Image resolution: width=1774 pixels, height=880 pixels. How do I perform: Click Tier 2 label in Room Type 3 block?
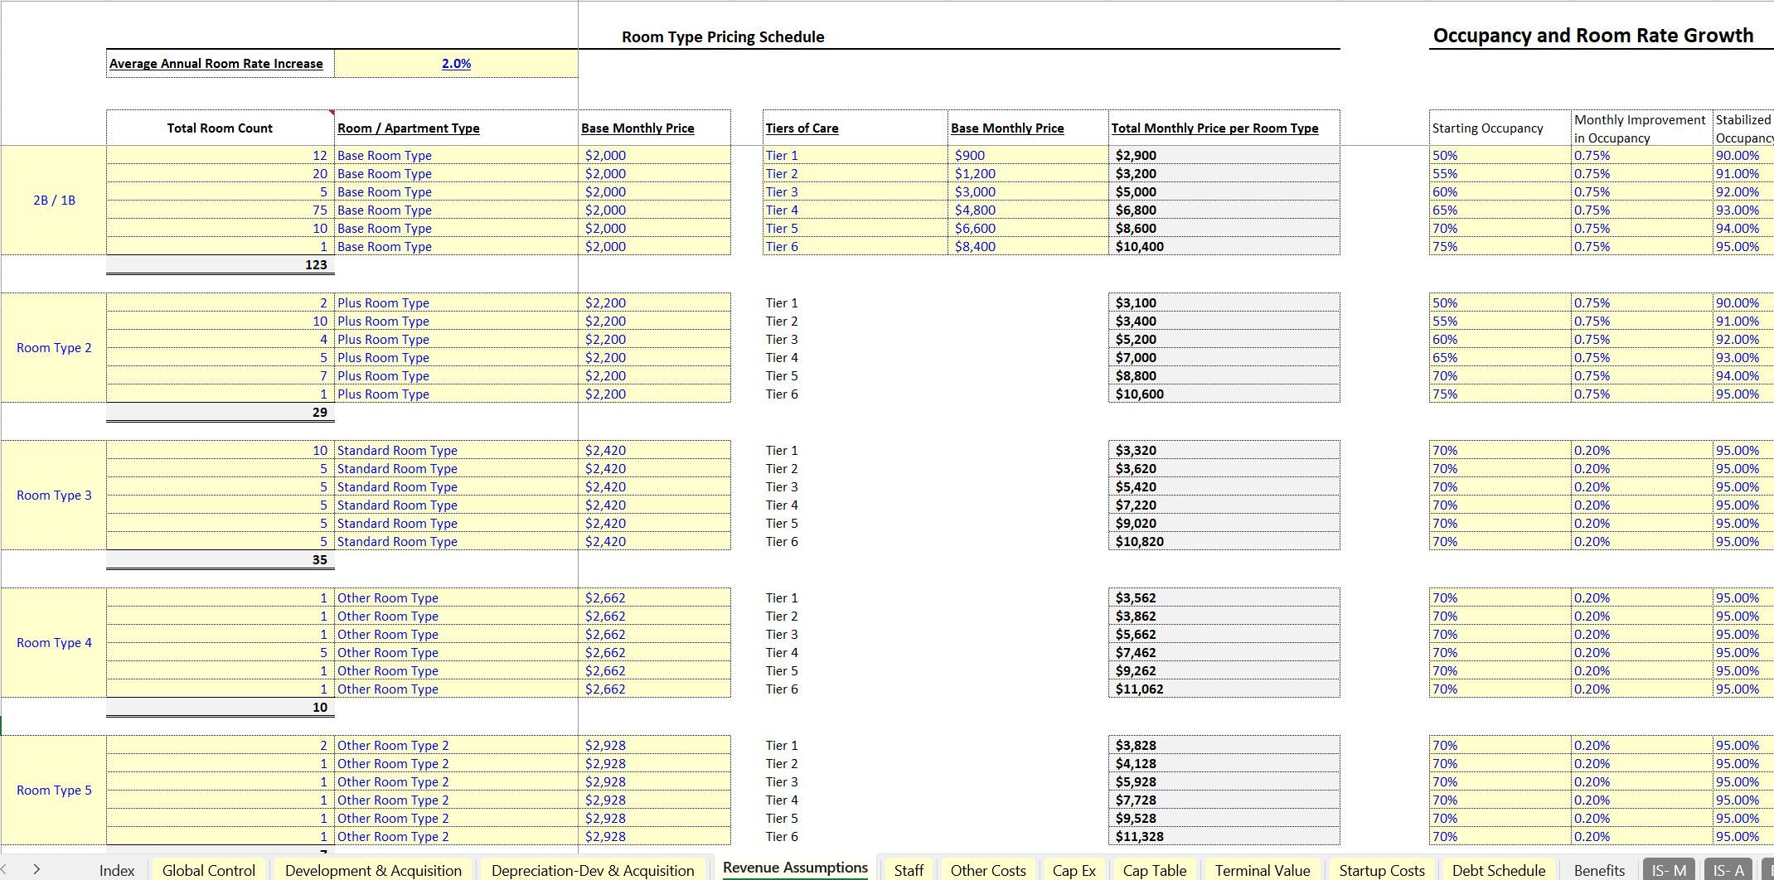tap(782, 469)
